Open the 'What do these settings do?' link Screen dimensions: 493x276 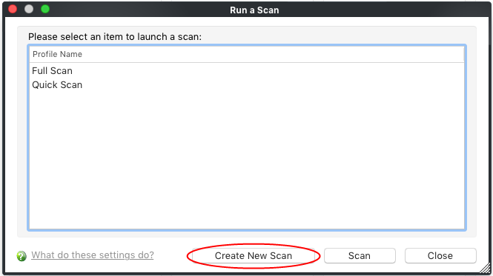point(93,255)
